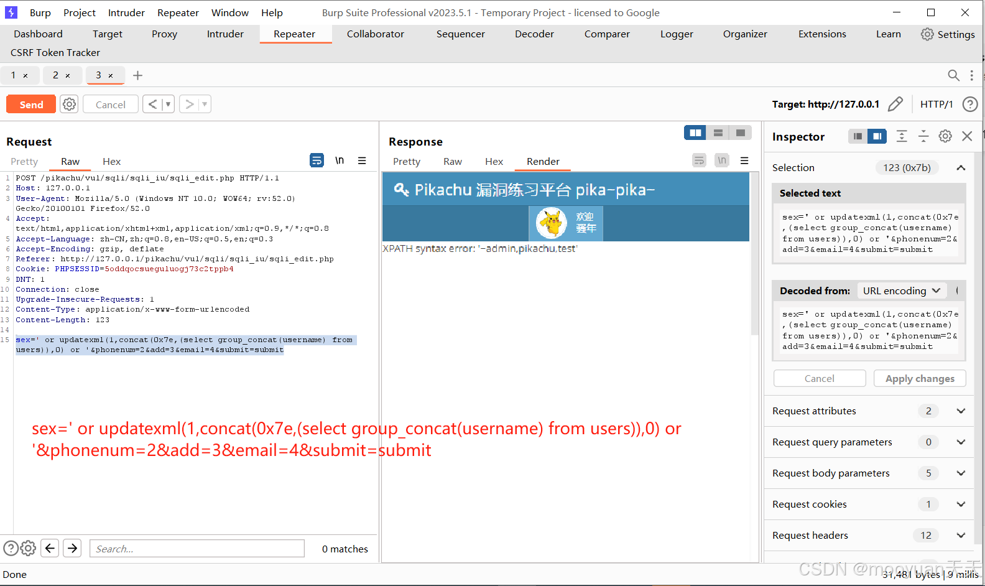Switch request view to Hex
The width and height of the screenshot is (985, 586).
click(112, 161)
